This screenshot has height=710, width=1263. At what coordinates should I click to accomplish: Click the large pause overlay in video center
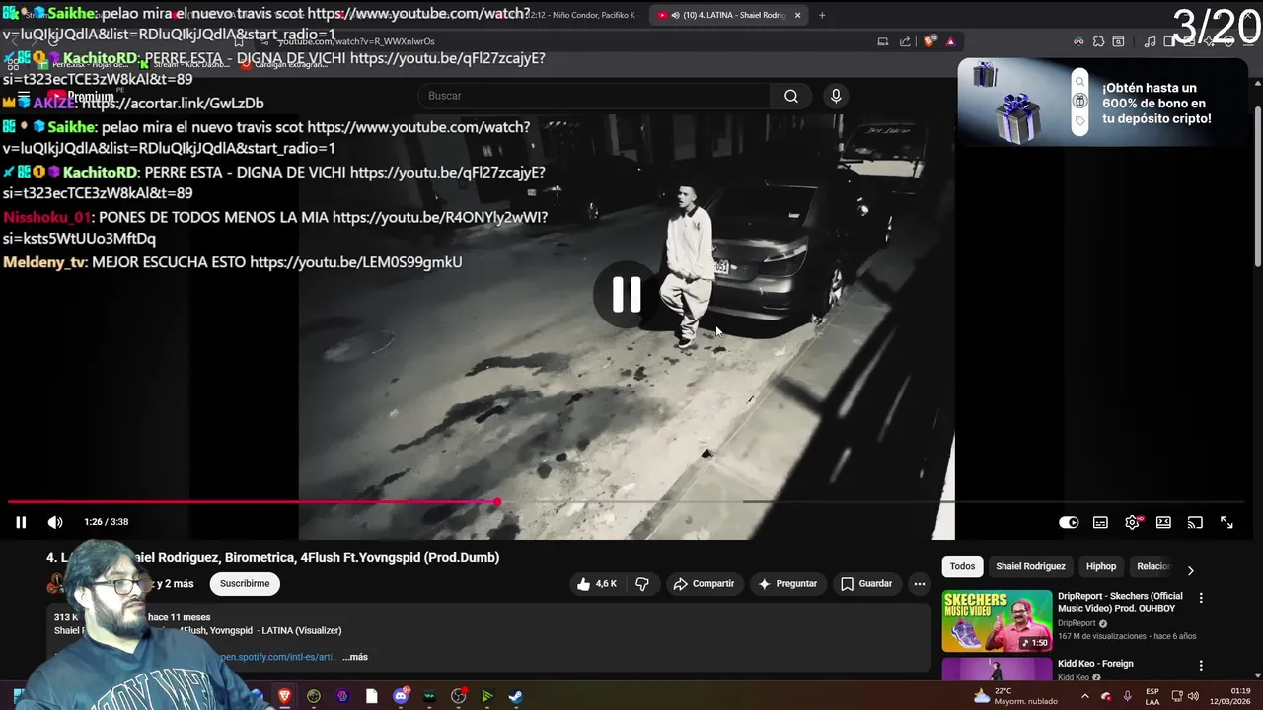627,295
